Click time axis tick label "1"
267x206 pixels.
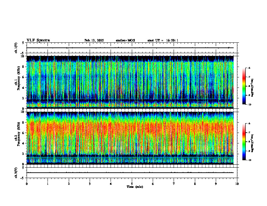pyautogui.click(x=48, y=184)
